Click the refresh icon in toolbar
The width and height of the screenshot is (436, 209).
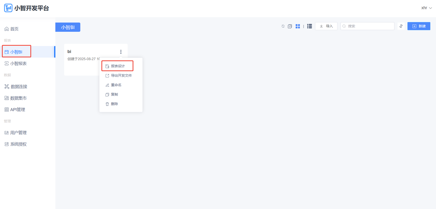(283, 26)
